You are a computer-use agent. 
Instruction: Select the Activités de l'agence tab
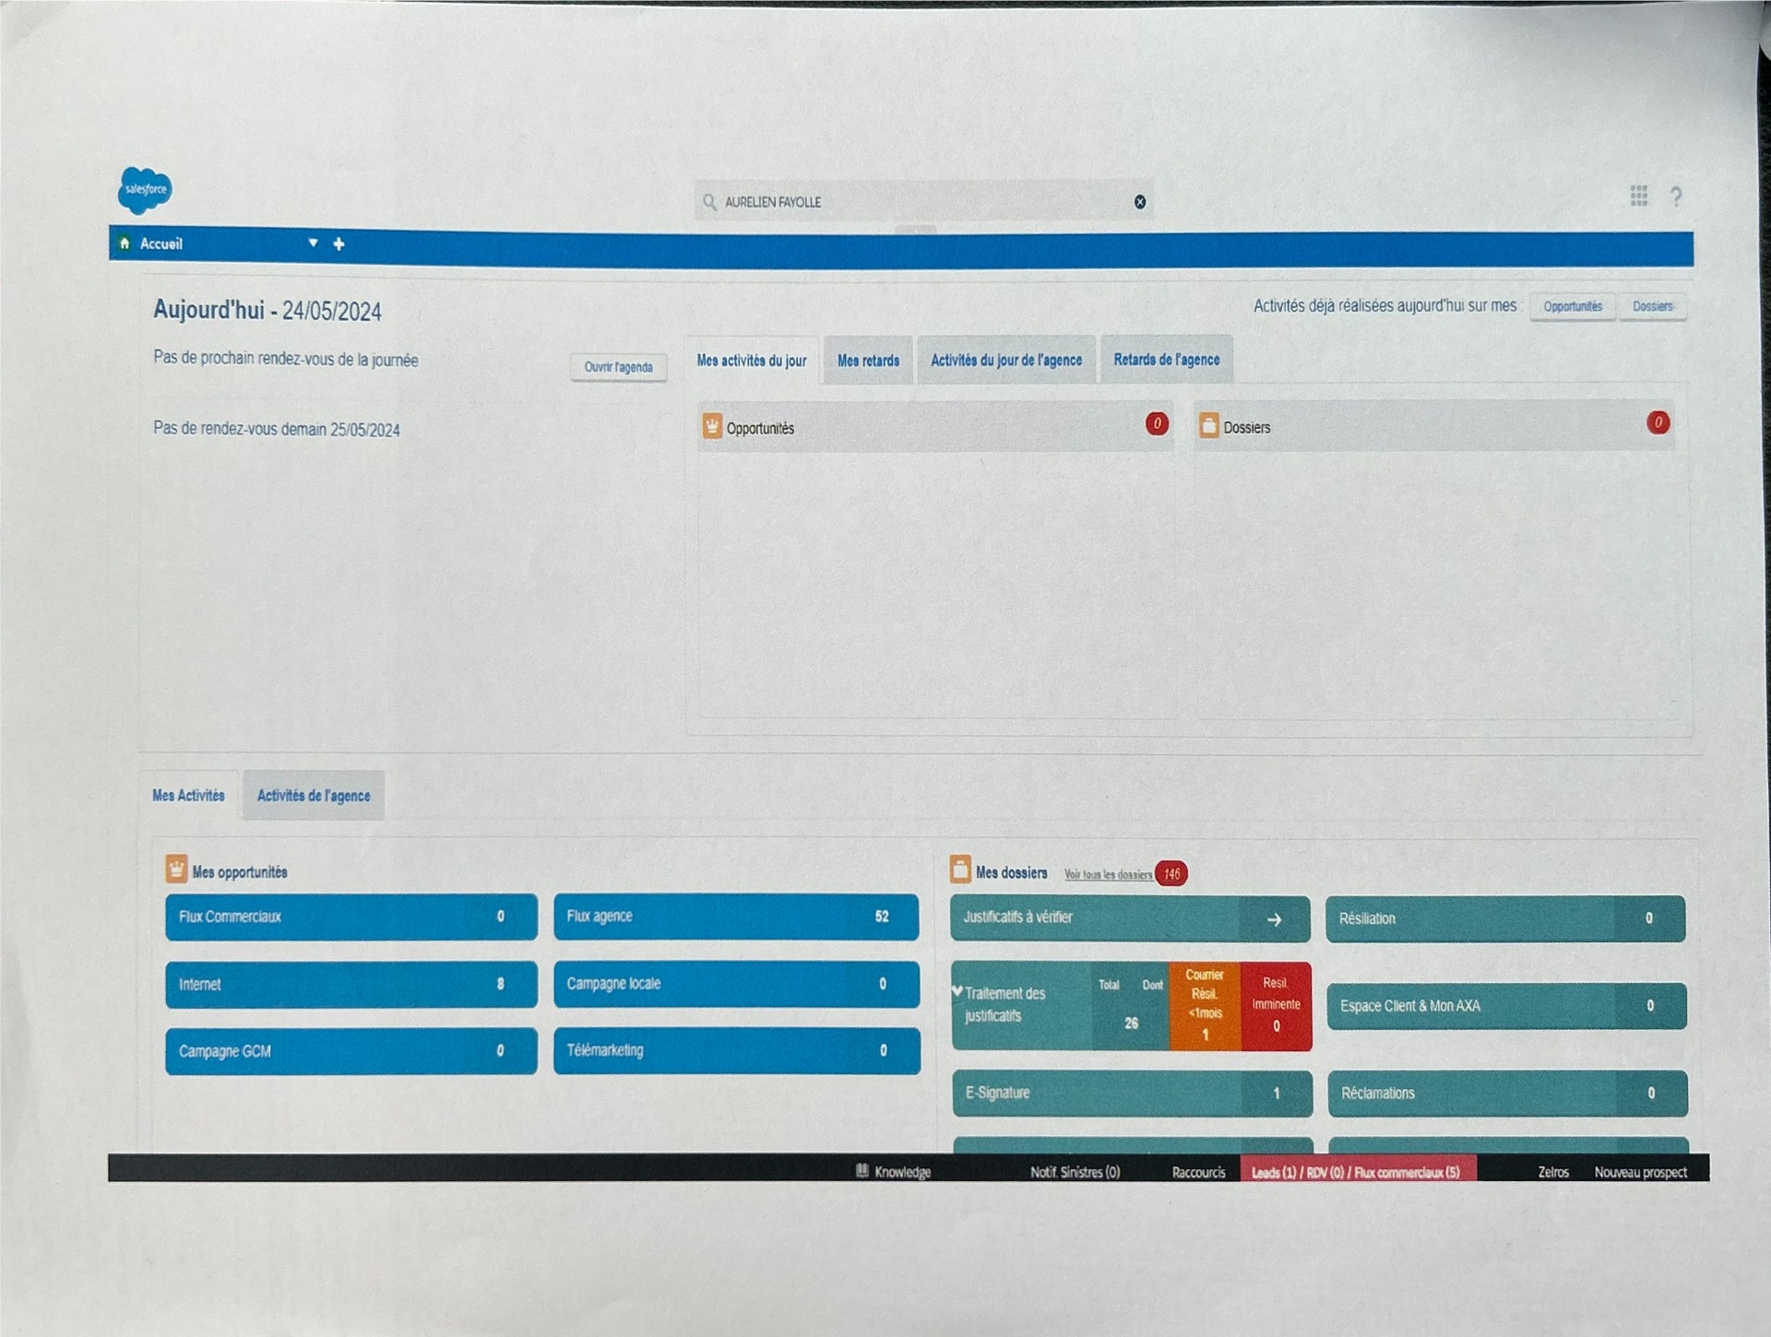[x=314, y=796]
